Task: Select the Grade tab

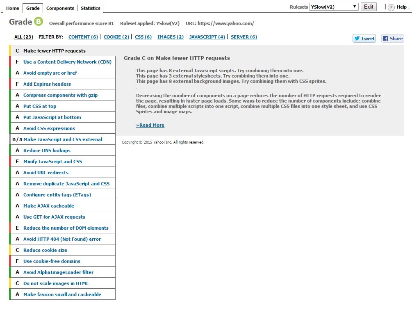Action: pyautogui.click(x=33, y=8)
